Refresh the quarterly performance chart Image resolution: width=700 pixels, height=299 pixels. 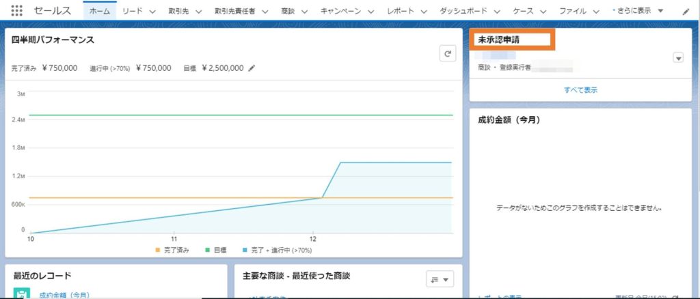448,53
